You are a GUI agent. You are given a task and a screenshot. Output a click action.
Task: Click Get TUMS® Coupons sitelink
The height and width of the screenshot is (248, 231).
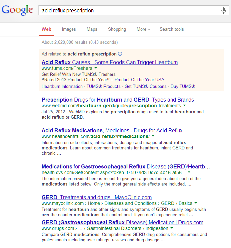[145, 87]
